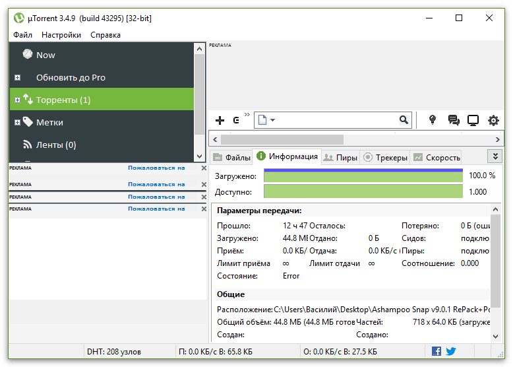Image resolution: width=513 pixels, height=367 pixels.
Task: Switch to the Трекеры tab
Action: point(385,158)
